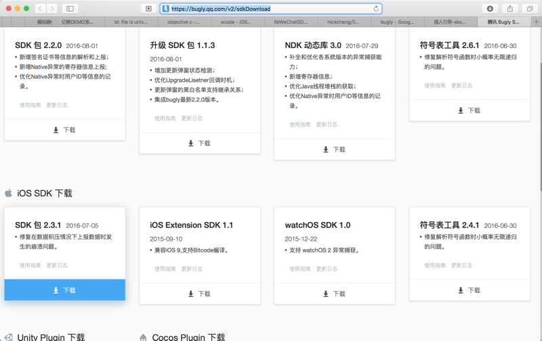Click the 'Cocos Plugin 下载' section heading

[x=188, y=337]
